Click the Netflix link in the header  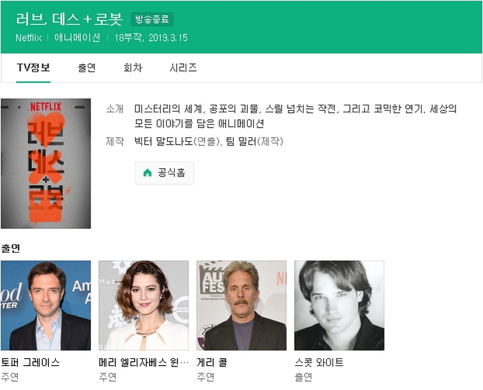[x=29, y=37]
